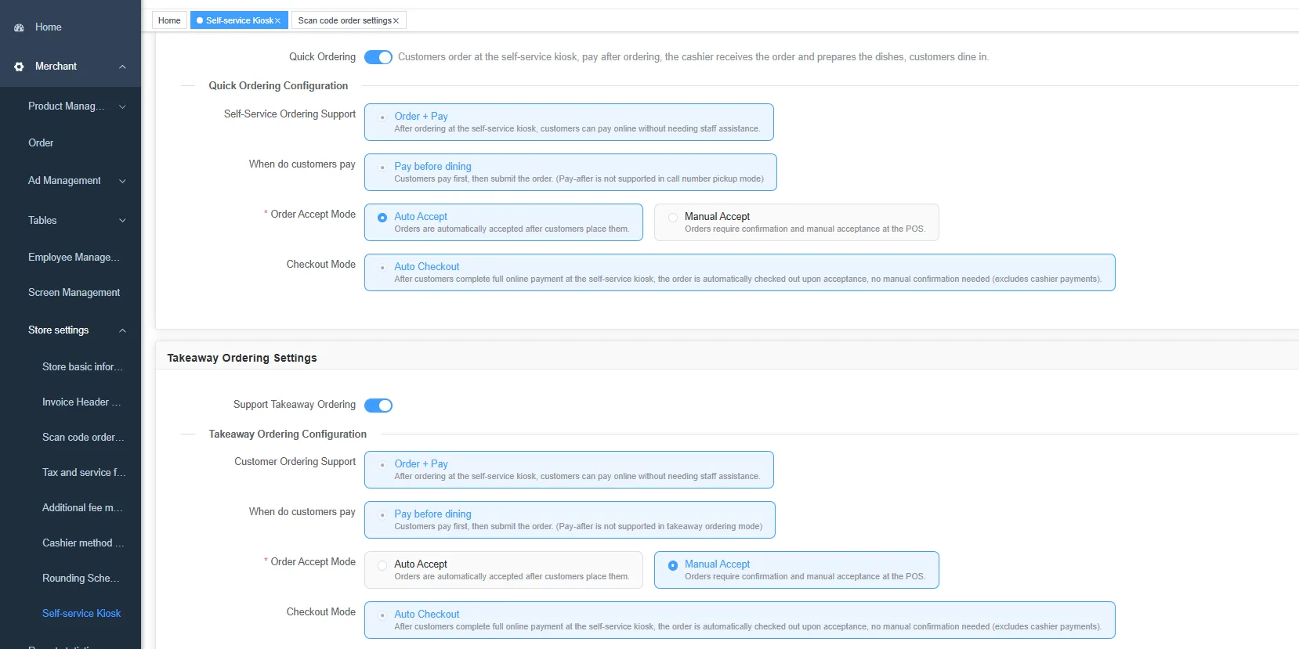This screenshot has width=1299, height=649.
Task: Click the Takeaway Ordering Configuration heading
Action: 288,434
